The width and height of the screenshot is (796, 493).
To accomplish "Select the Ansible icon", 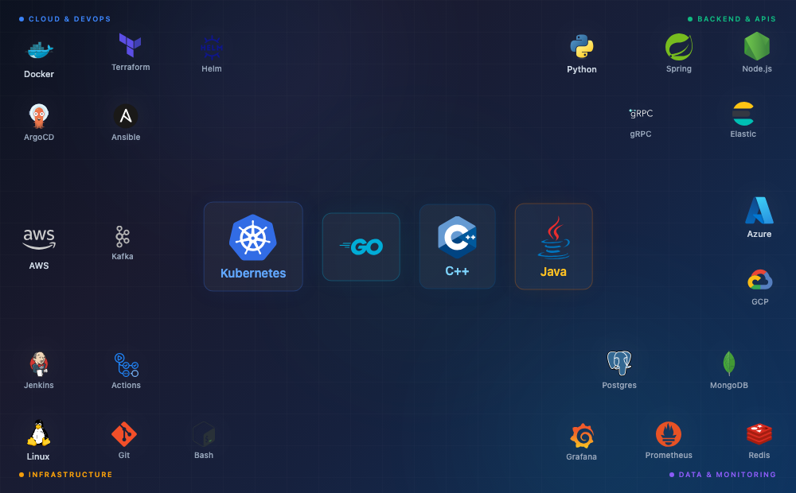I will click(126, 116).
